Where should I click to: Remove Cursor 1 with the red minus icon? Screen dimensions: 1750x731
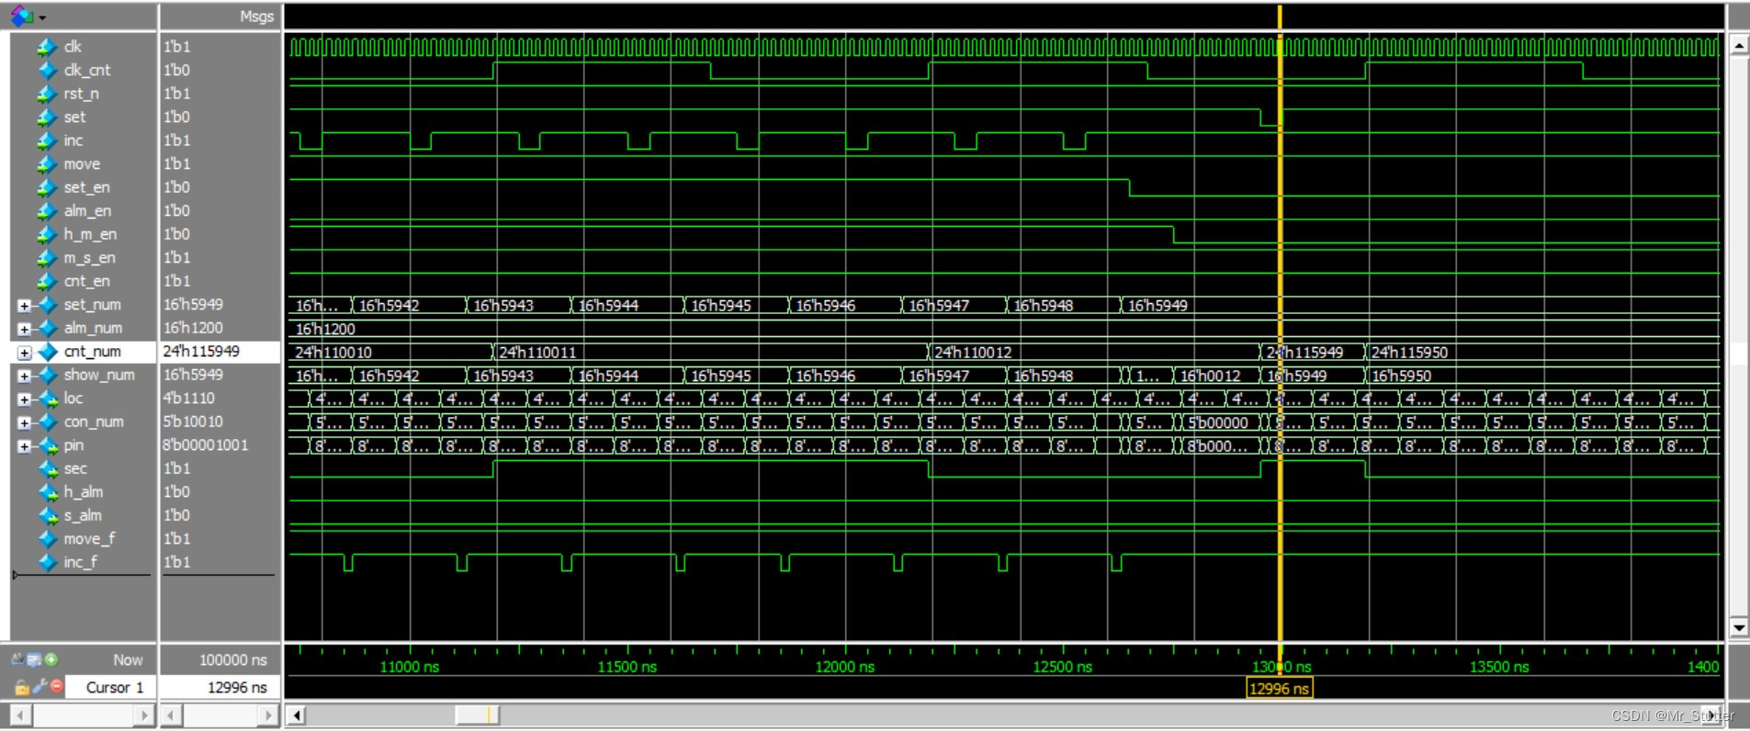click(57, 687)
